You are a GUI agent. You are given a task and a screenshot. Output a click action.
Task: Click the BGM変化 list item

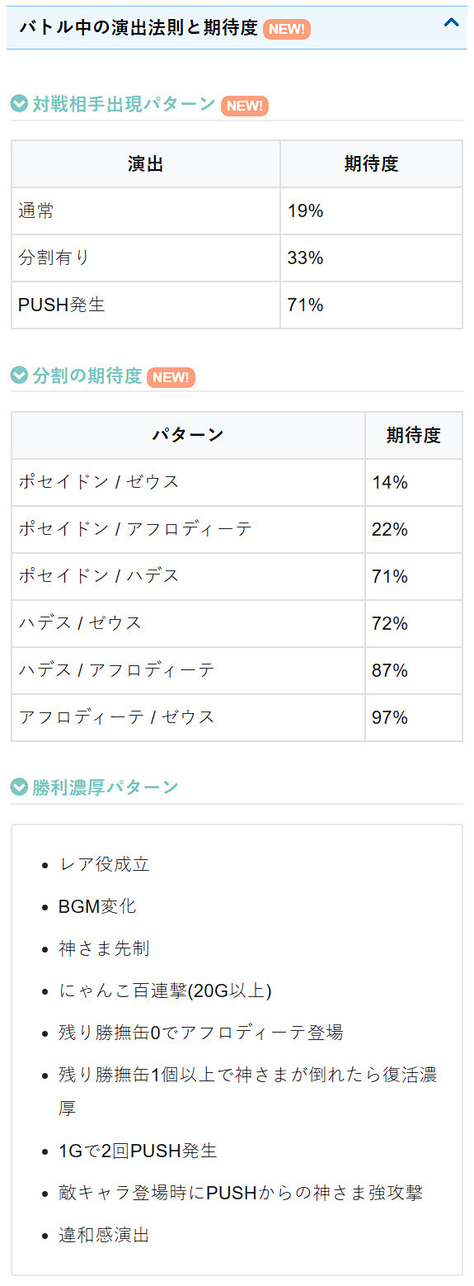click(97, 906)
